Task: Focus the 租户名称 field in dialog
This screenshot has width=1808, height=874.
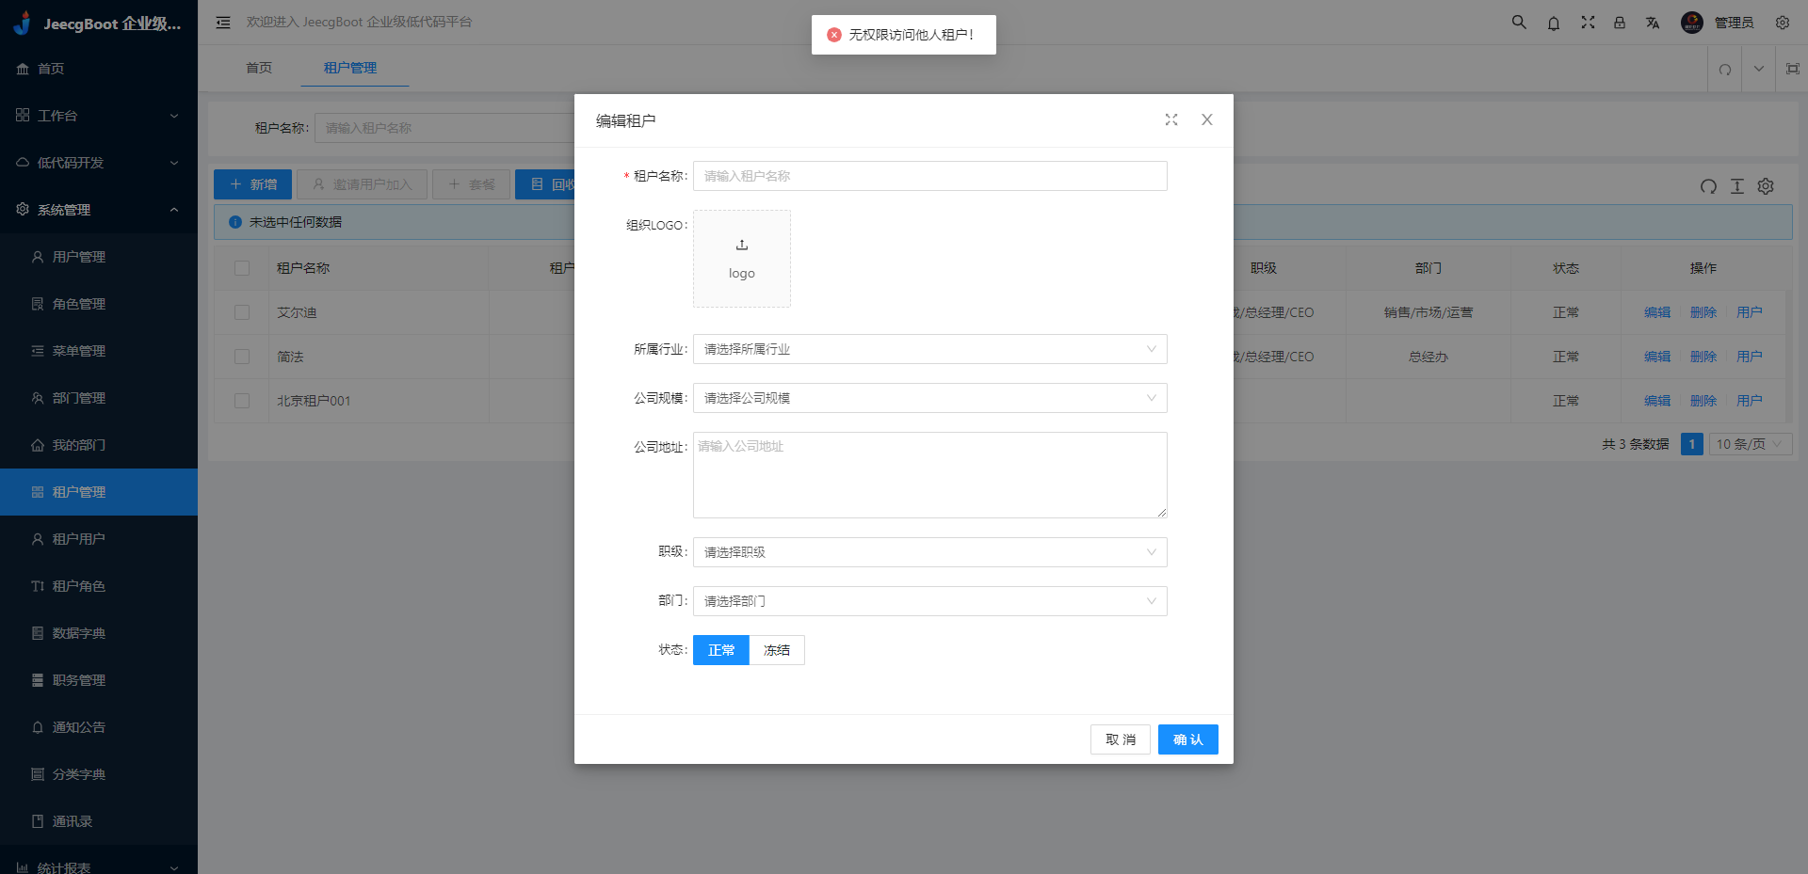Action: coord(930,176)
